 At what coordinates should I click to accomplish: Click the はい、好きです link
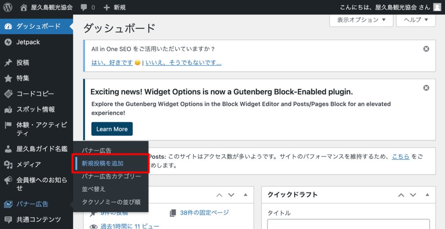click(112, 62)
